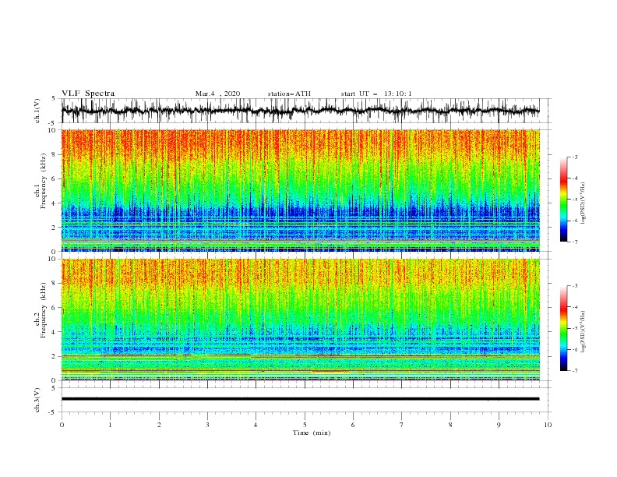Click time axis tick label "2"
Screen dimensions: 617x477
click(159, 425)
